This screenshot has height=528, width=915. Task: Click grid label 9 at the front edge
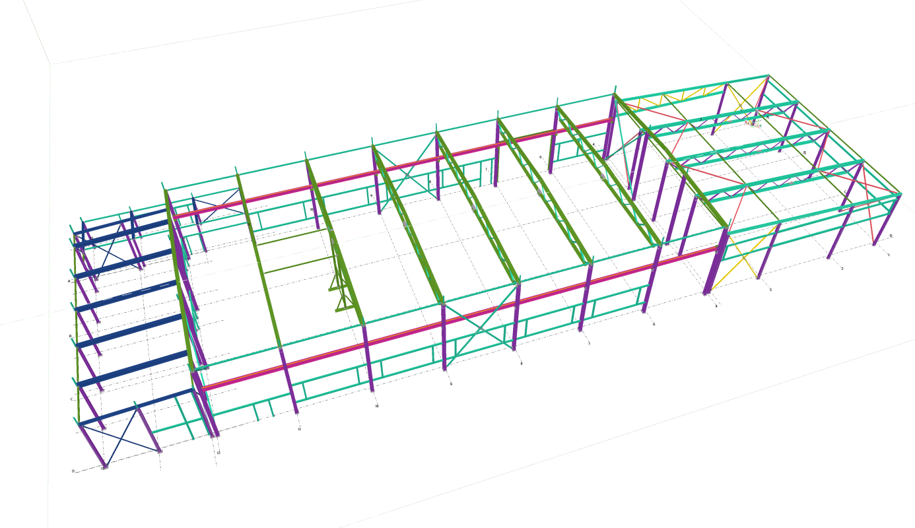tap(451, 384)
